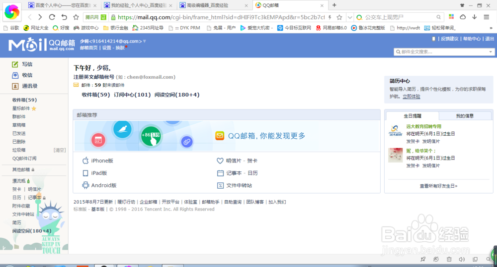Click the flower avatar thumbnail in birthday list
497x267 pixels.
click(395, 155)
